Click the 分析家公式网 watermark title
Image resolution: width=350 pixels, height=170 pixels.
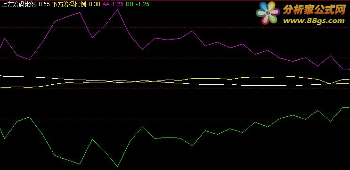(x=314, y=10)
